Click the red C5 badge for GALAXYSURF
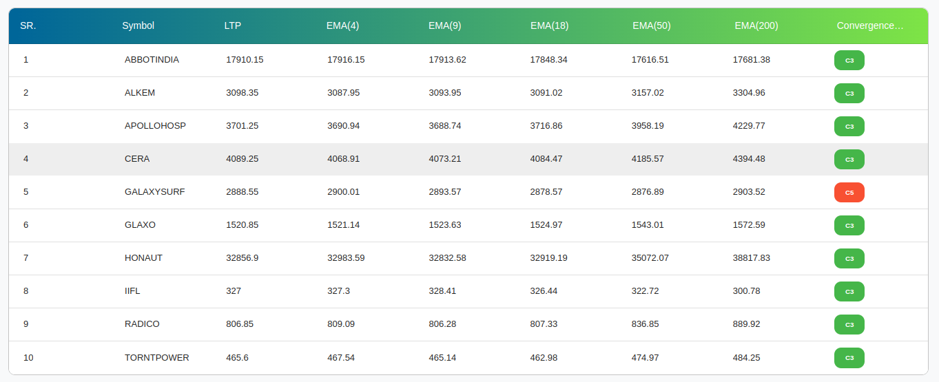 (x=849, y=193)
